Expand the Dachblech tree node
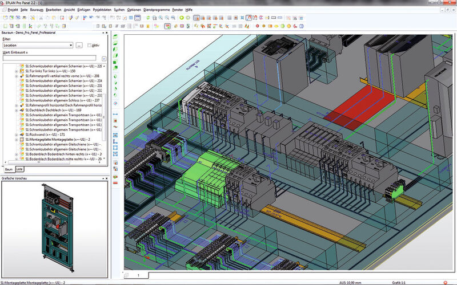The height and width of the screenshot is (285, 457). pos(17,111)
